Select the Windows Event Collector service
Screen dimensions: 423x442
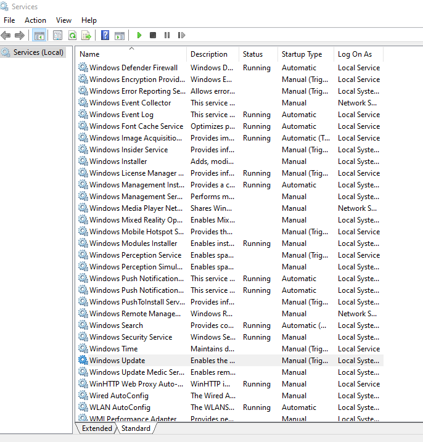(x=231, y=103)
